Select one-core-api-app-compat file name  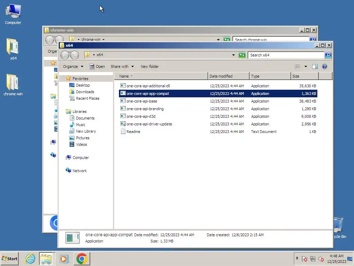[148, 94]
